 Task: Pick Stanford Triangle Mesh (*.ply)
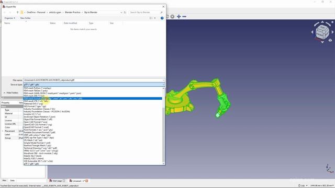[x=37, y=146]
